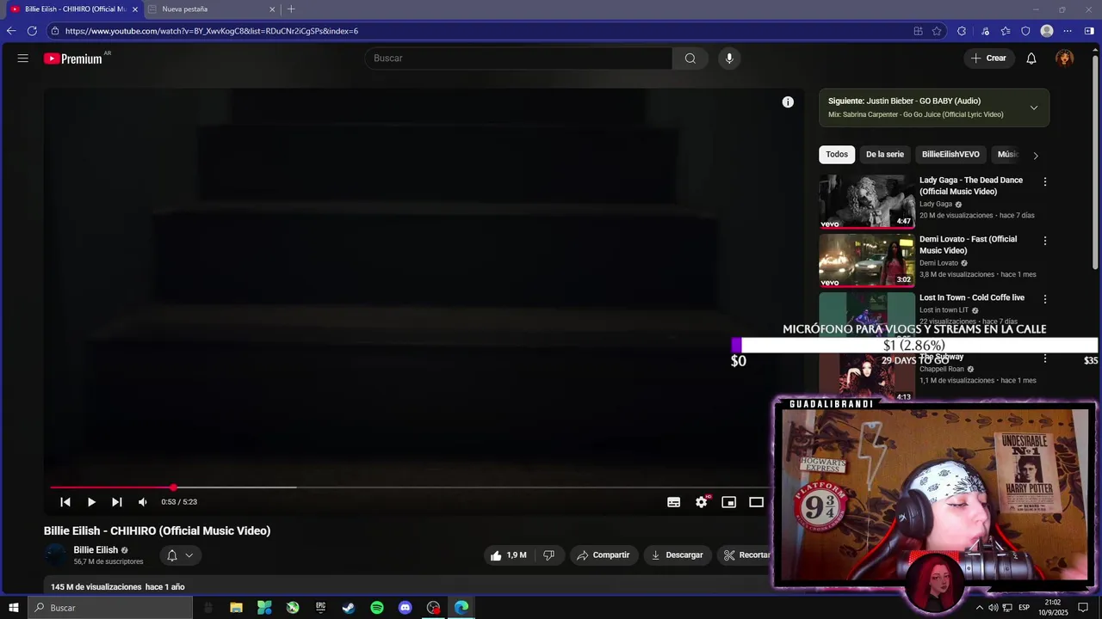Click the Compartir share button
This screenshot has height=619, width=1102.
coord(604,555)
